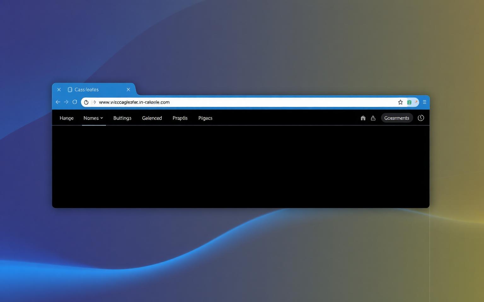Image resolution: width=484 pixels, height=302 pixels.
Task: Open the green extension icon
Action: (x=409, y=102)
